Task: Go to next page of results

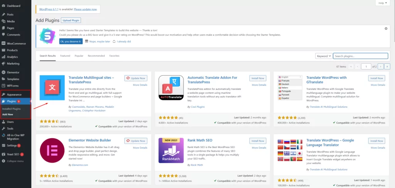Action: coord(381,66)
